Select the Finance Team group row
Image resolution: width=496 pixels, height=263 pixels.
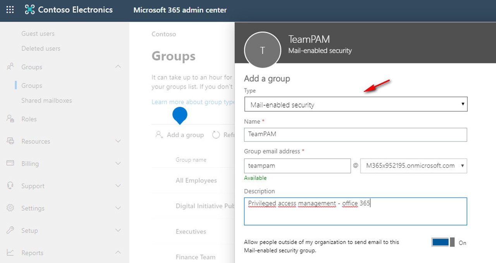pos(196,257)
